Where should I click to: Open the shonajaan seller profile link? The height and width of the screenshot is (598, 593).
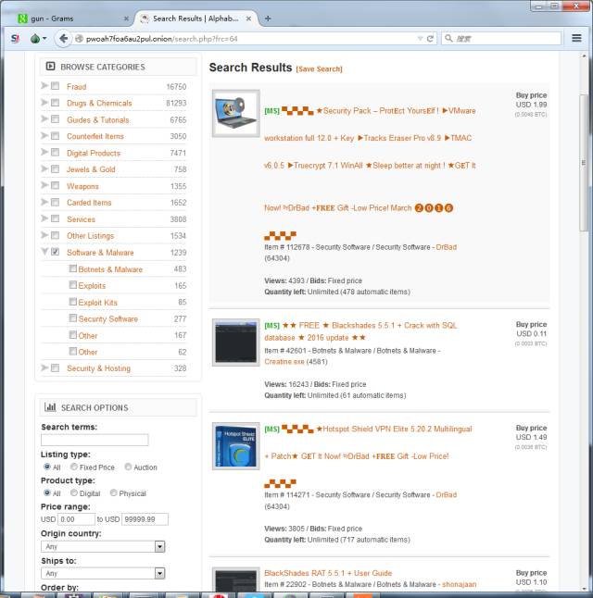point(459,584)
